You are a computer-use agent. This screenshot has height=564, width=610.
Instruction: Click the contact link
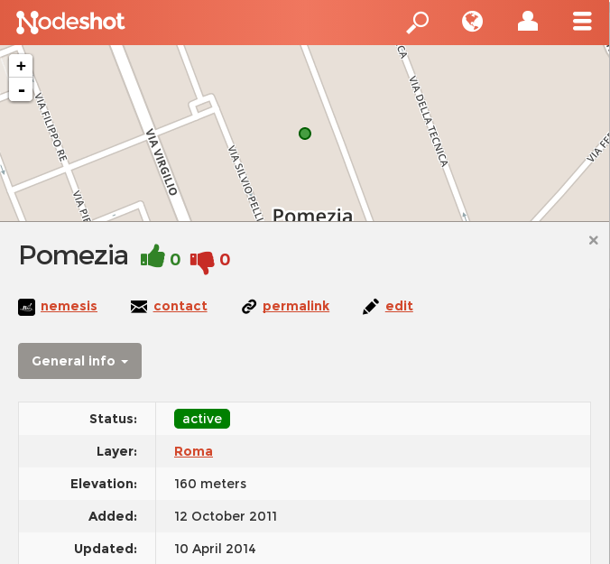point(180,306)
